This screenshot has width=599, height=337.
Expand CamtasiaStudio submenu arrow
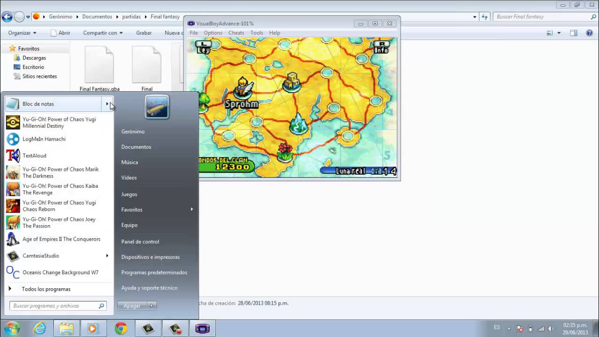(107, 256)
